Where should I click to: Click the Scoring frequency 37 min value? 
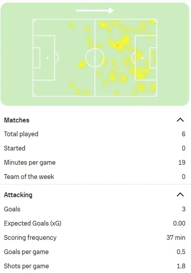(x=176, y=237)
